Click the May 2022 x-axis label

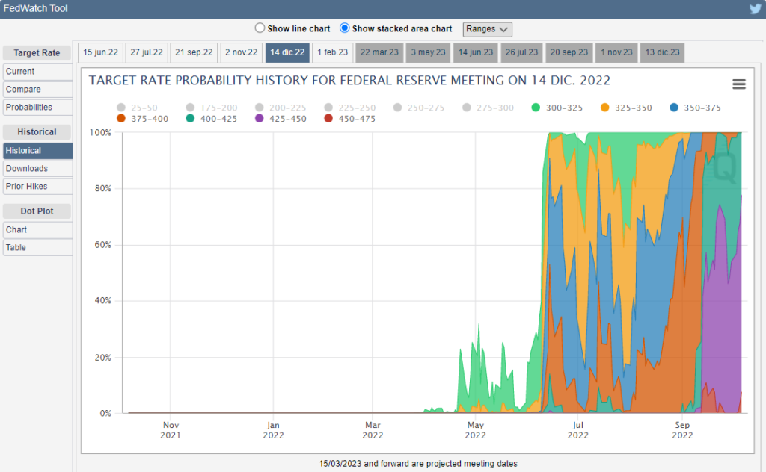pos(475,430)
